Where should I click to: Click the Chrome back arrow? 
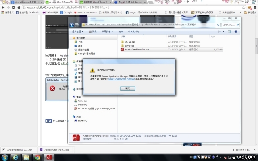tap(3, 8)
